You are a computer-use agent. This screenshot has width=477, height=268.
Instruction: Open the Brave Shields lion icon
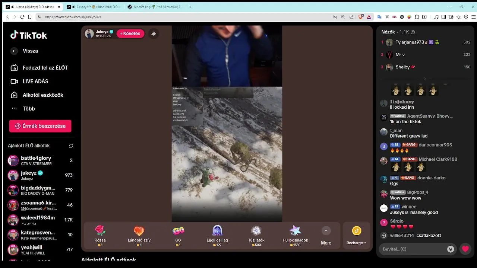click(x=361, y=17)
